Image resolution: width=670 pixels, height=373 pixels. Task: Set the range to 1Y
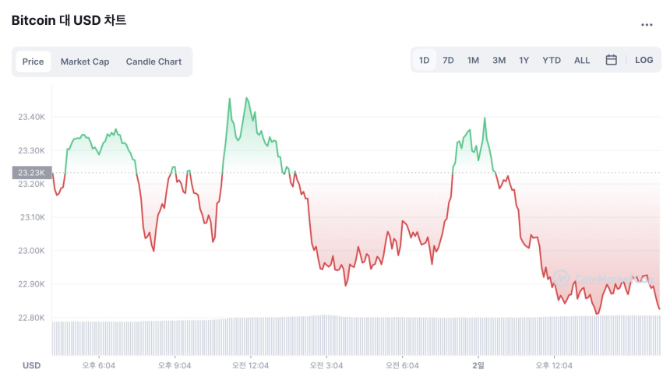click(x=524, y=60)
